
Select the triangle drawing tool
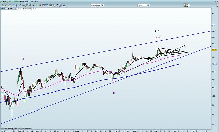64,5
